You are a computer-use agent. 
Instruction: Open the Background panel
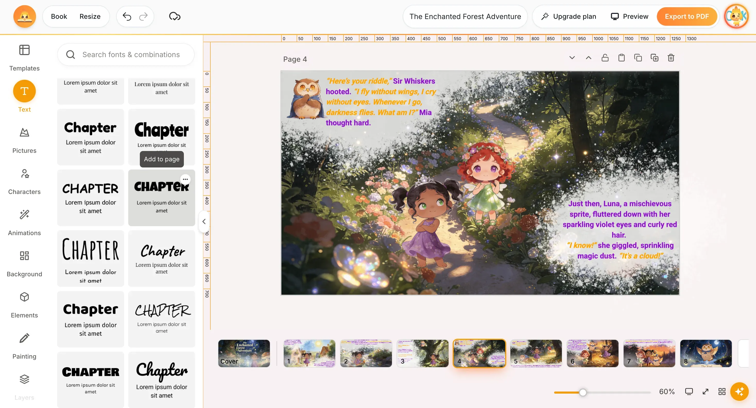(x=24, y=264)
